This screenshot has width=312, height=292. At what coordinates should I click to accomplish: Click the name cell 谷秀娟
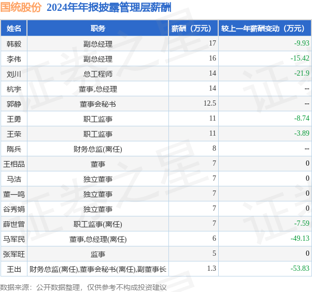(13, 209)
